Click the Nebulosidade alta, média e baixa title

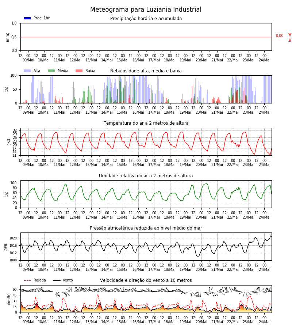coord(146,71)
